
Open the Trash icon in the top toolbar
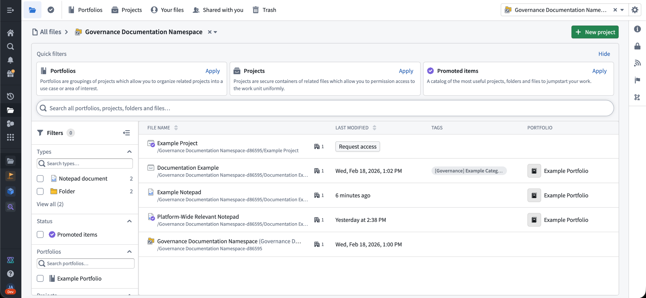pyautogui.click(x=256, y=10)
